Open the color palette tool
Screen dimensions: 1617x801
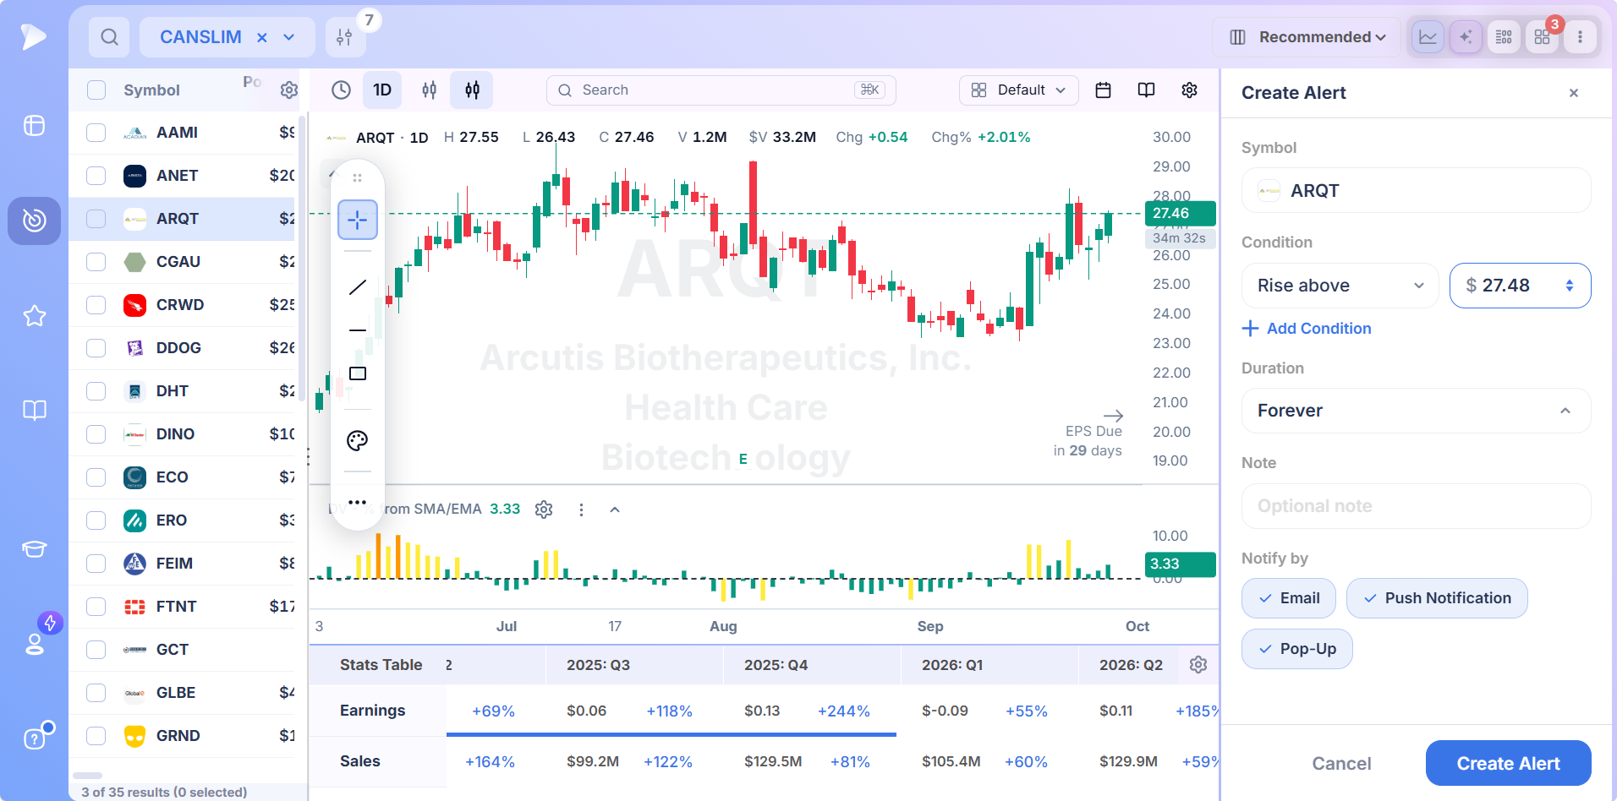(x=358, y=440)
